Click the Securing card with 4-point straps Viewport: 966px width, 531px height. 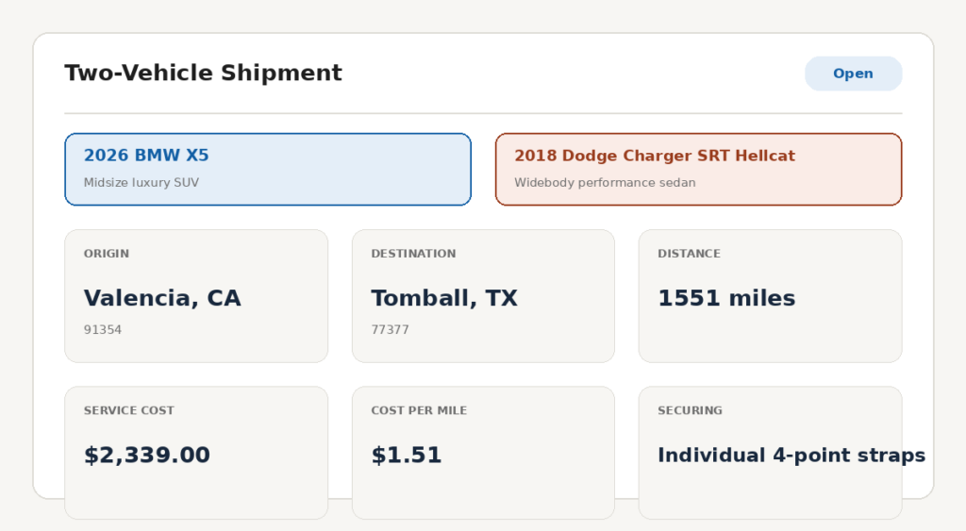point(770,453)
